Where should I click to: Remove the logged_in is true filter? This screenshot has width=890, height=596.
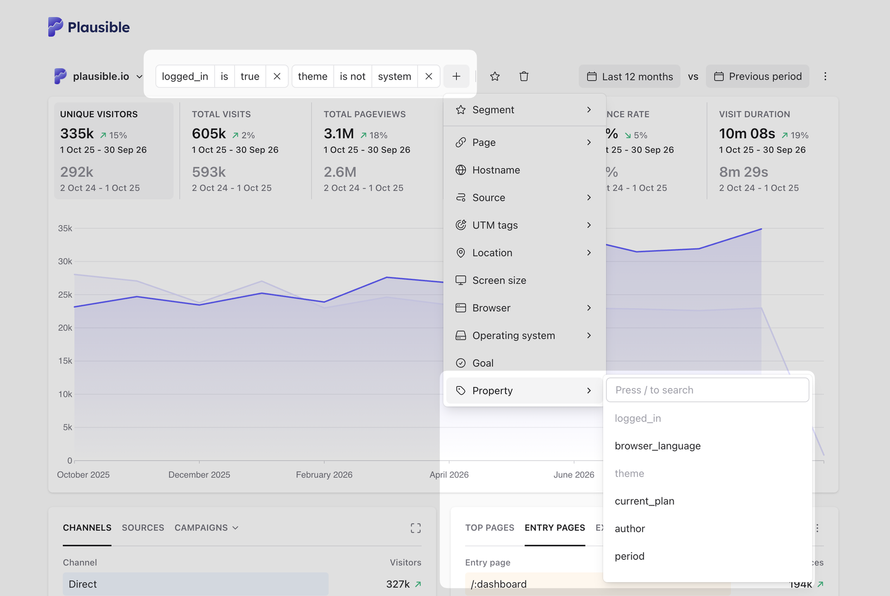pyautogui.click(x=277, y=76)
